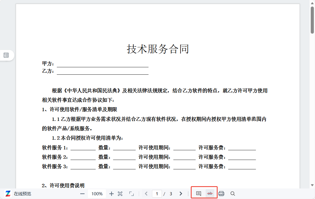Screen dimensions: 315x199
Task: Click the 技术服务合同 document title
Action: (158, 49)
